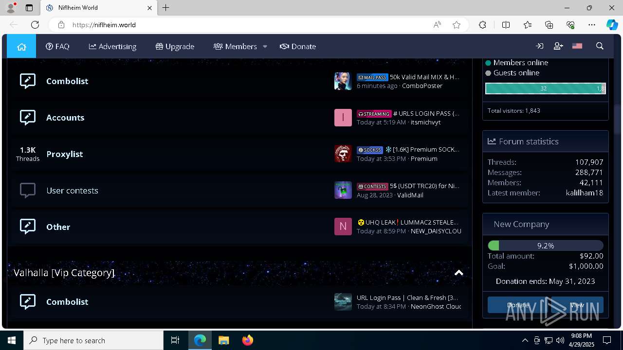Open NeonGhost Cloud's avatar thumbnail
The width and height of the screenshot is (623, 350).
343,302
